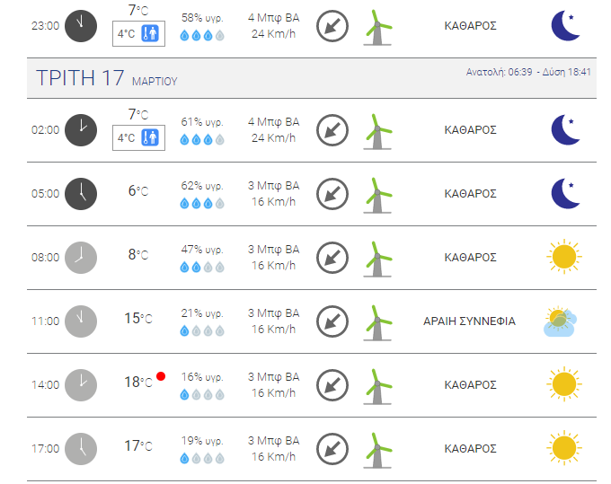Click the dark clock icon at 23:00
The height and width of the screenshot is (484, 611).
coord(81,26)
